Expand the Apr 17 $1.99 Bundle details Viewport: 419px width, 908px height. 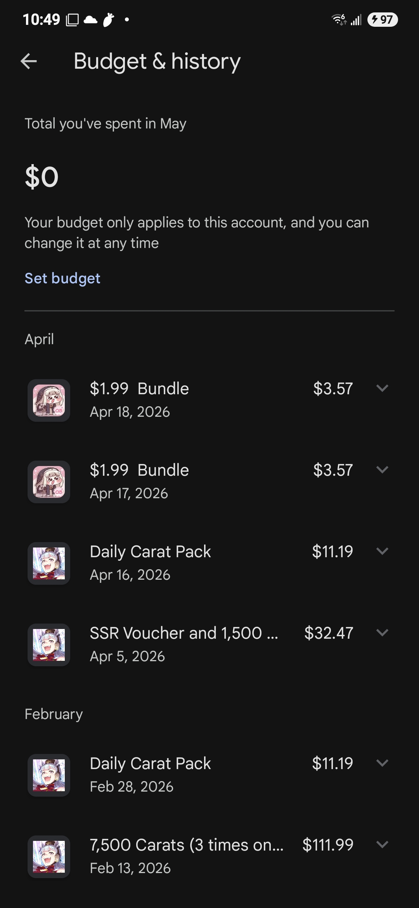coord(383,470)
